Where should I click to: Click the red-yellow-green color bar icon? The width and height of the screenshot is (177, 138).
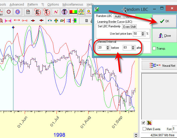click(73, 12)
